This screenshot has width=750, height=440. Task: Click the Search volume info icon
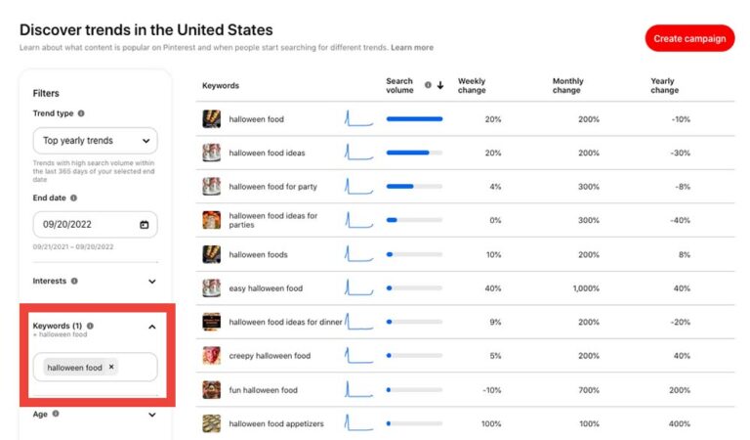[428, 85]
